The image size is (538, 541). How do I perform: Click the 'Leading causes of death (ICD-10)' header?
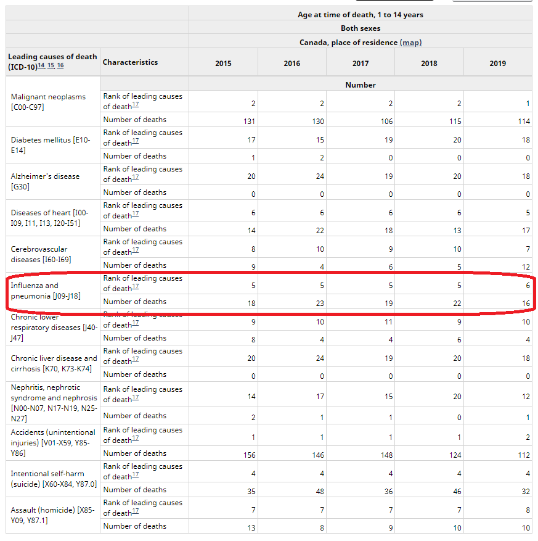coord(52,62)
